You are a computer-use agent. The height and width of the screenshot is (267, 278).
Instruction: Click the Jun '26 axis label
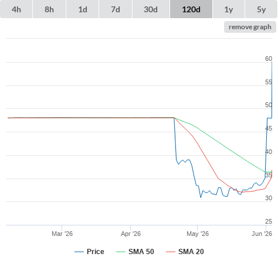point(262,234)
